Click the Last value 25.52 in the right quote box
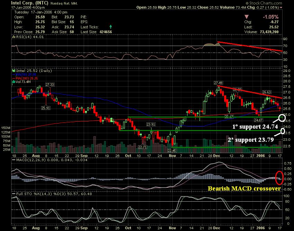 tap(274, 27)
